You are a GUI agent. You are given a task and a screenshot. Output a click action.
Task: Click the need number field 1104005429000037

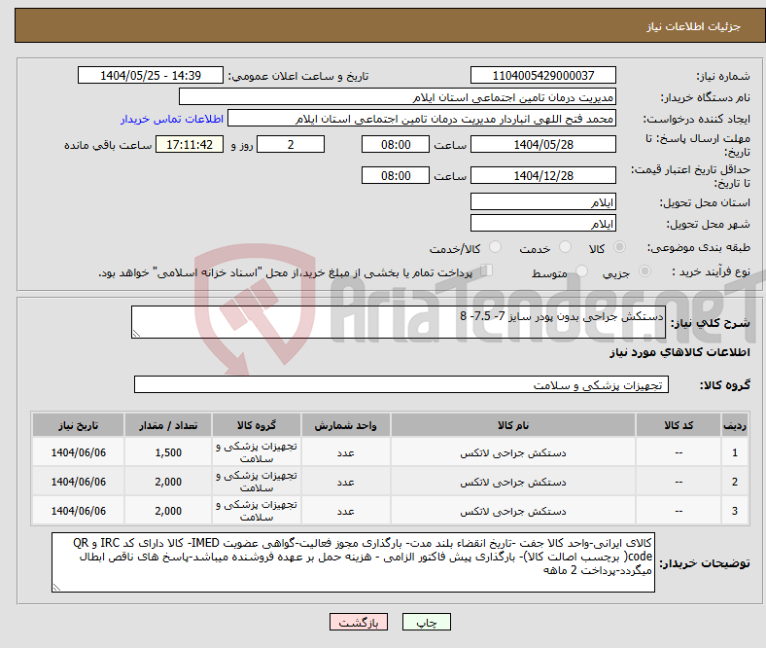(x=542, y=75)
